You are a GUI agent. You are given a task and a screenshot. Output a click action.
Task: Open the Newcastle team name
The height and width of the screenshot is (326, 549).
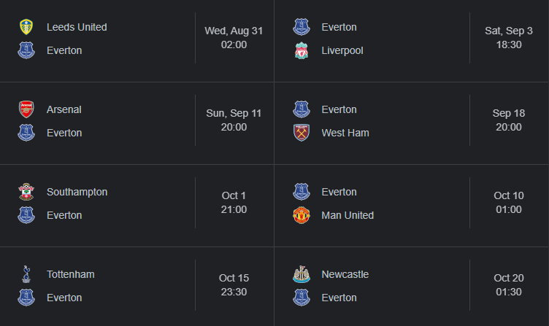(x=345, y=274)
